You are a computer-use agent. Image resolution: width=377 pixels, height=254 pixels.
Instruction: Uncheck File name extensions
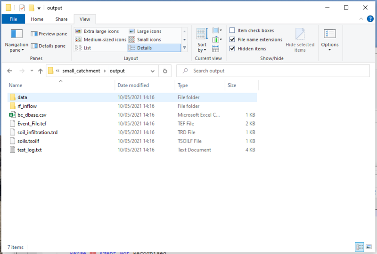pos(232,40)
